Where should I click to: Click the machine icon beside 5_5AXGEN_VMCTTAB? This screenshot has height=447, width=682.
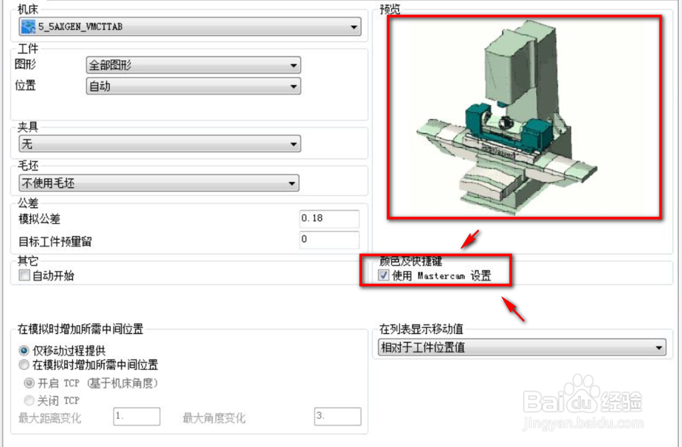(x=28, y=27)
